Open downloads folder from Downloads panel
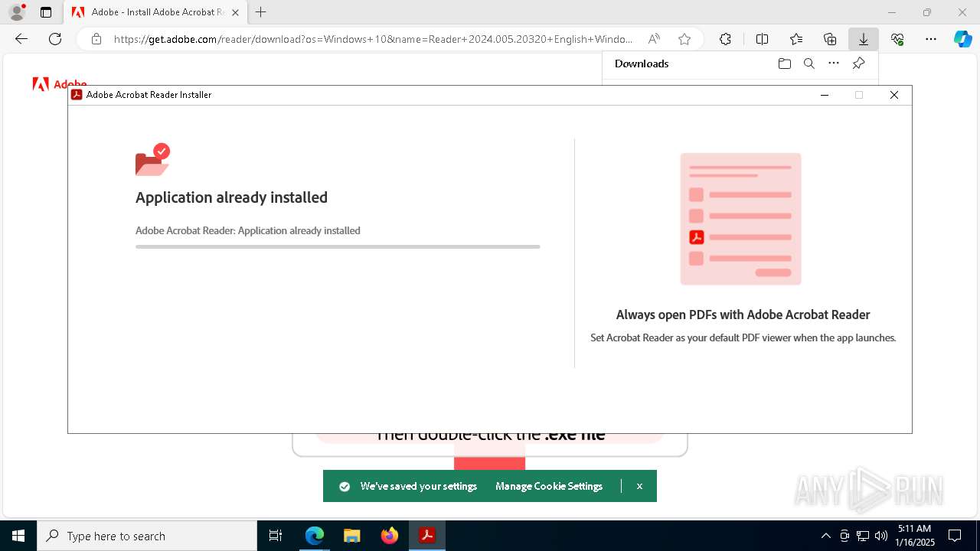 [x=784, y=64]
